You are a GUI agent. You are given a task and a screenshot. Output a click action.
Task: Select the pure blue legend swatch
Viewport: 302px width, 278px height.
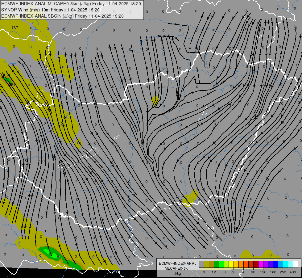tap(276, 264)
